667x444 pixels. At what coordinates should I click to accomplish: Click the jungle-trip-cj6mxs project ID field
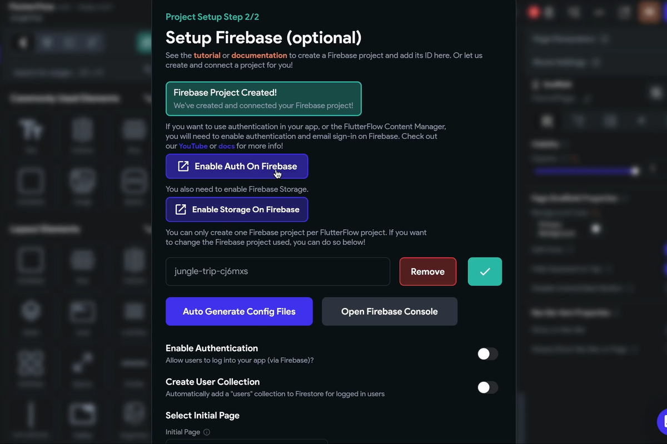click(x=277, y=271)
